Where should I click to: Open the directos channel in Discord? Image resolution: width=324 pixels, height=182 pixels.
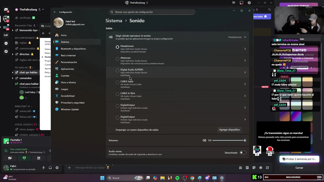(x=27, y=54)
